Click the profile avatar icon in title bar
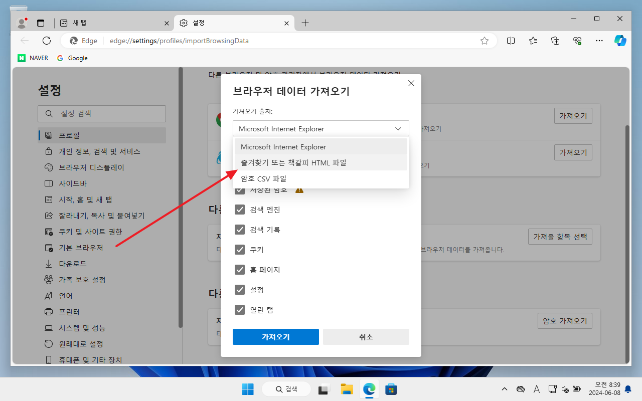The image size is (642, 401). pyautogui.click(x=22, y=23)
